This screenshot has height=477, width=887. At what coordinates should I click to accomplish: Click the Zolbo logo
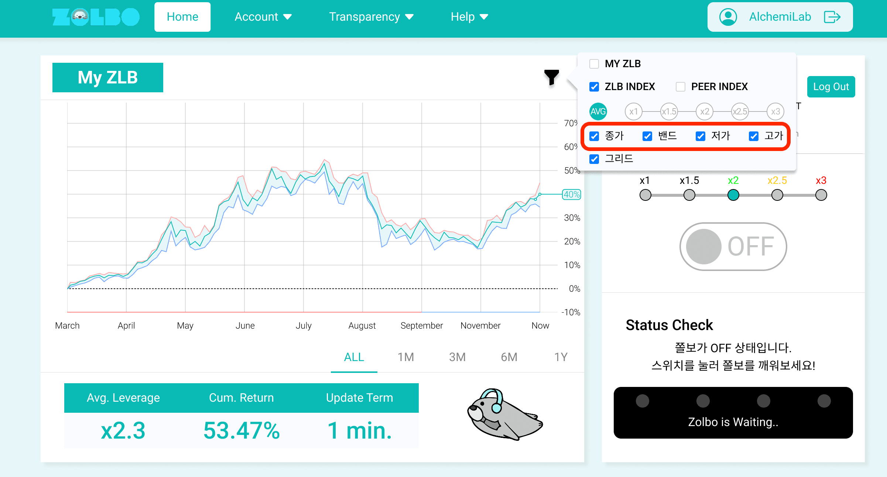(96, 17)
